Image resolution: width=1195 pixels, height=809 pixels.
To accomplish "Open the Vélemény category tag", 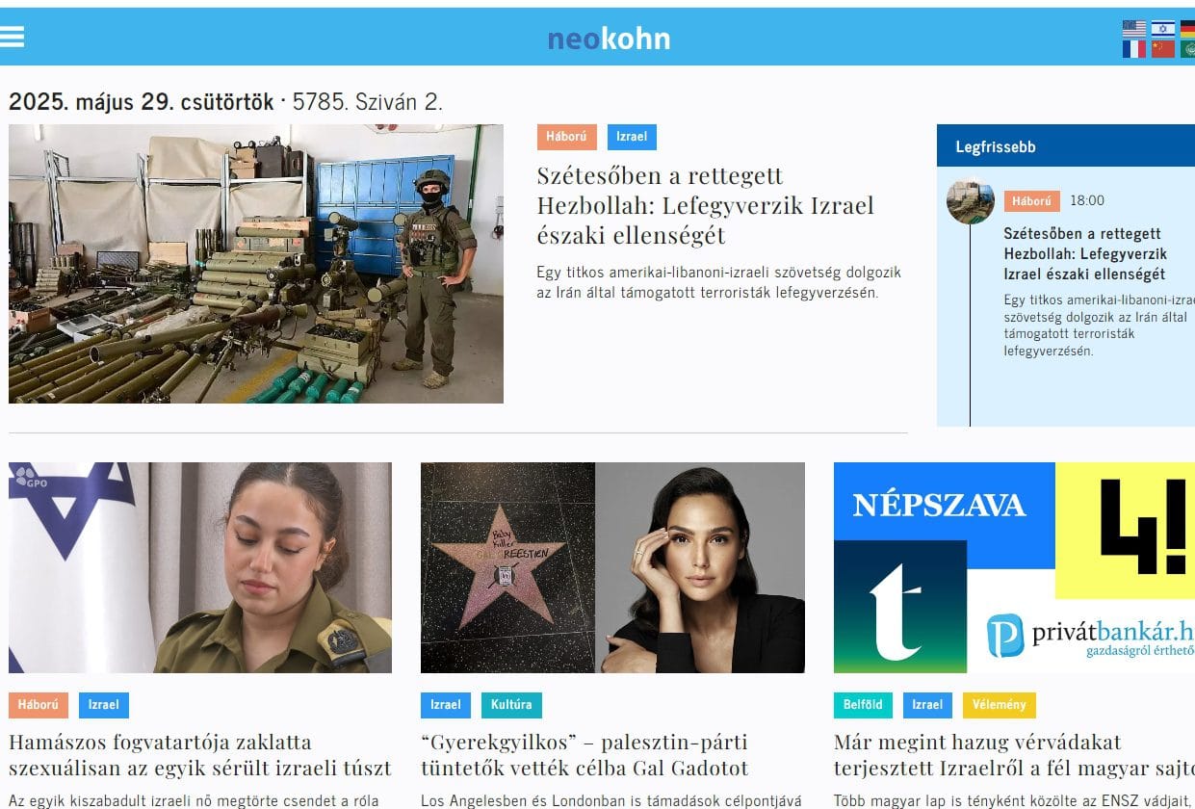I will [x=1000, y=705].
